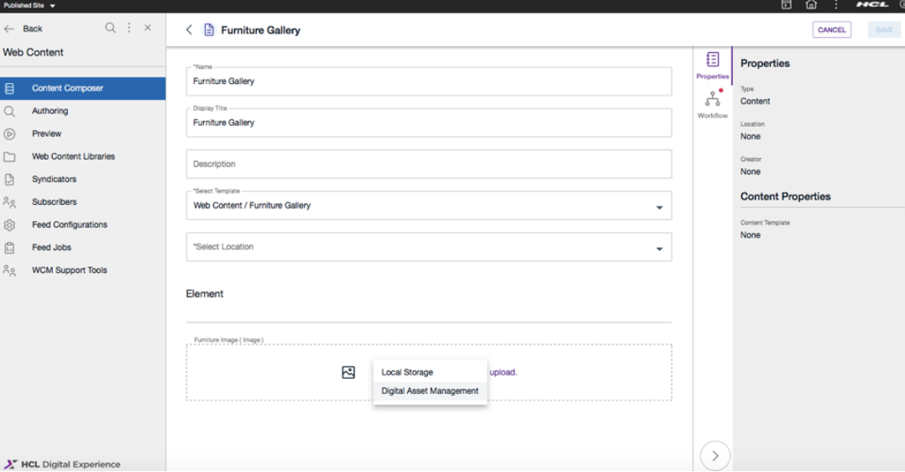Open Web Content Libraries in sidebar

click(73, 156)
